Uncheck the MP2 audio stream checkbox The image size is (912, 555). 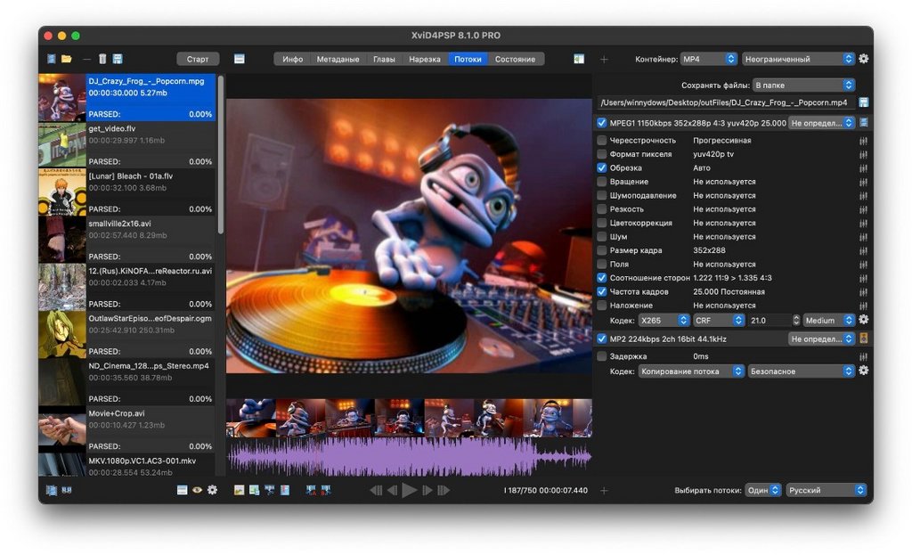point(602,339)
